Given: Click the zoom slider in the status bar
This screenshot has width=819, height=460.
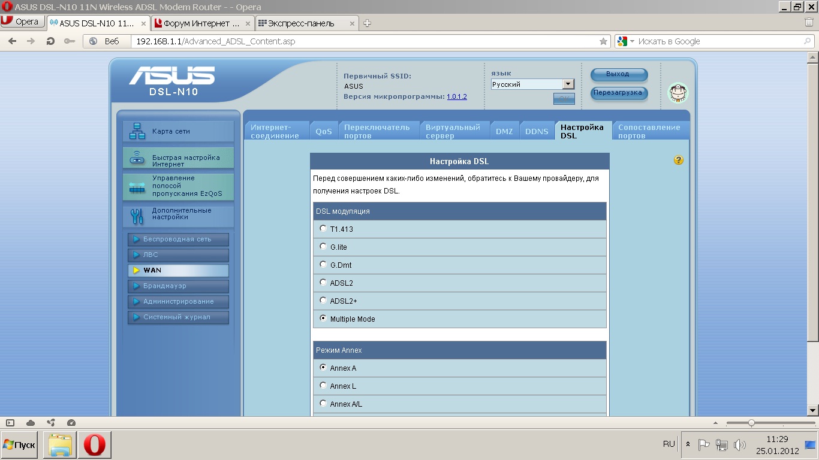Looking at the screenshot, I should coord(751,423).
